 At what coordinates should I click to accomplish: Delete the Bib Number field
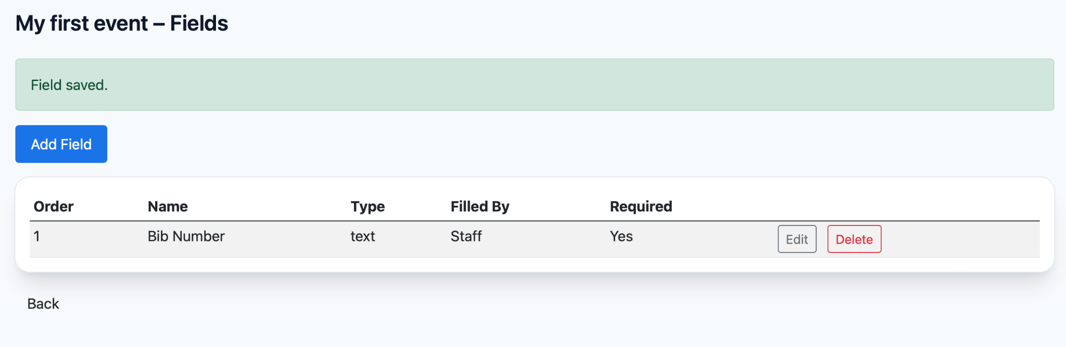point(854,239)
